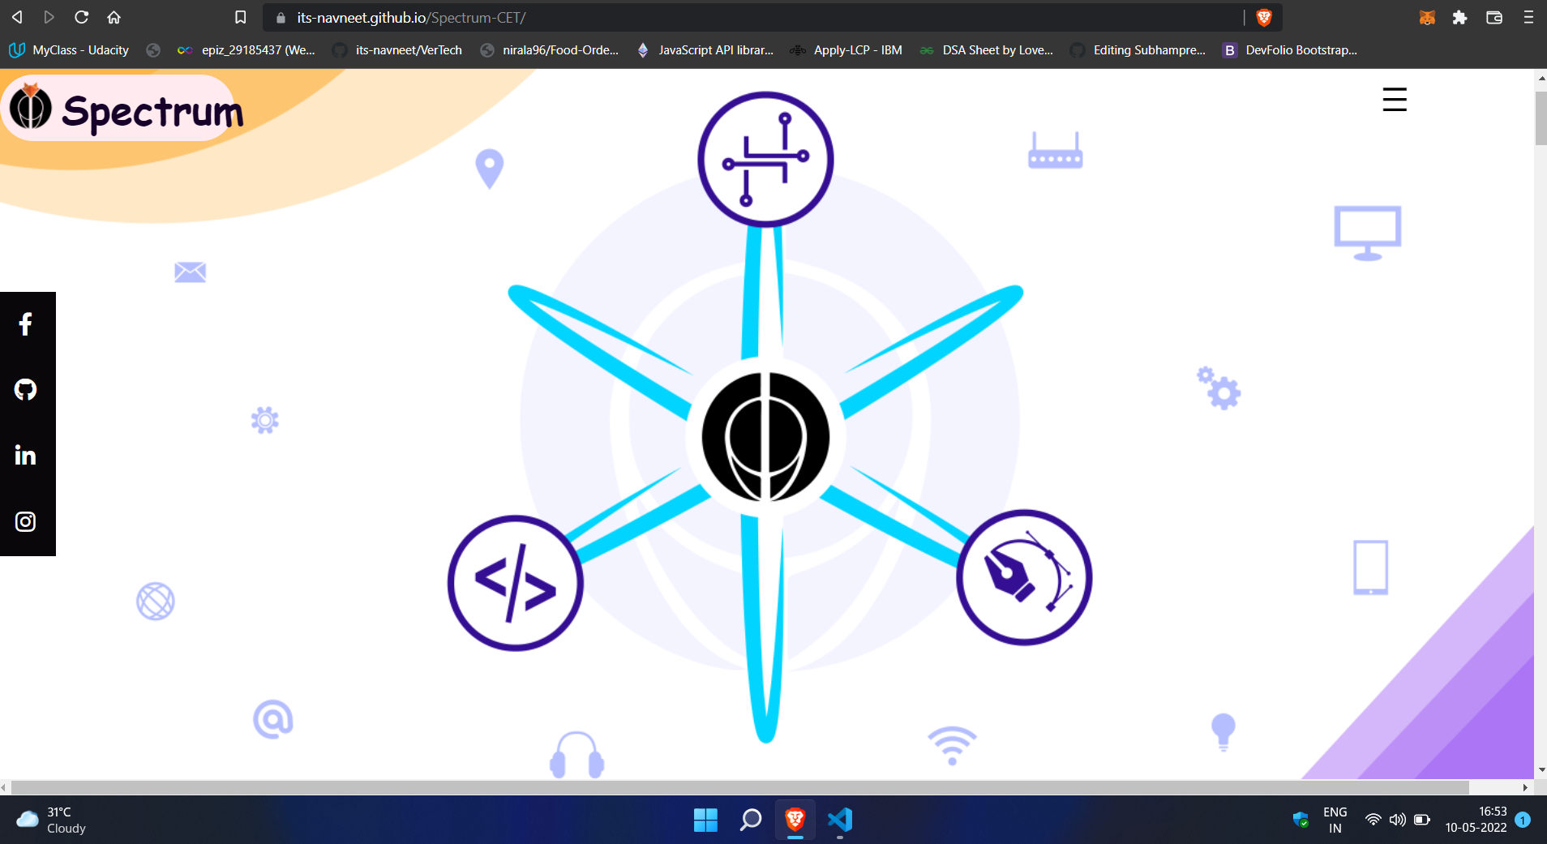
Task: Click the pen tool design icon circle
Action: click(x=1024, y=577)
